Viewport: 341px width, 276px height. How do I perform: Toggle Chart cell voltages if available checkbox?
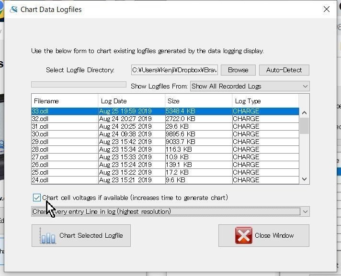coord(37,198)
